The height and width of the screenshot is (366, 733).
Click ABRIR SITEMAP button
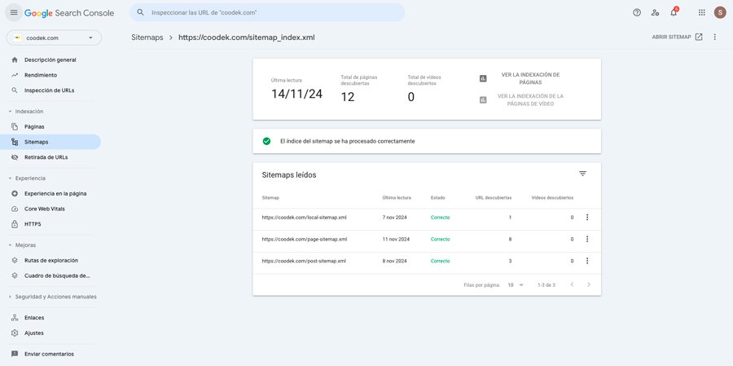[677, 37]
